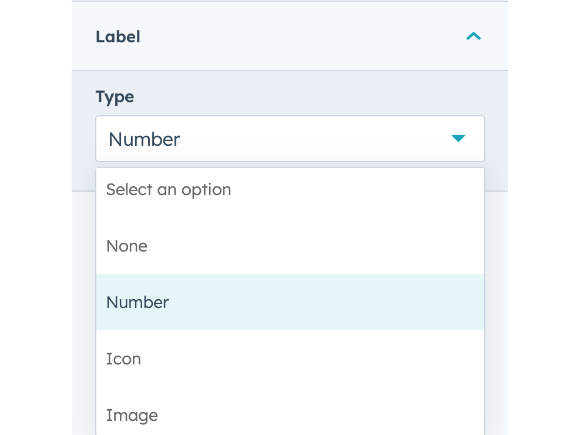Click the collapse chevron next to Label
580x435 pixels.
pos(474,36)
